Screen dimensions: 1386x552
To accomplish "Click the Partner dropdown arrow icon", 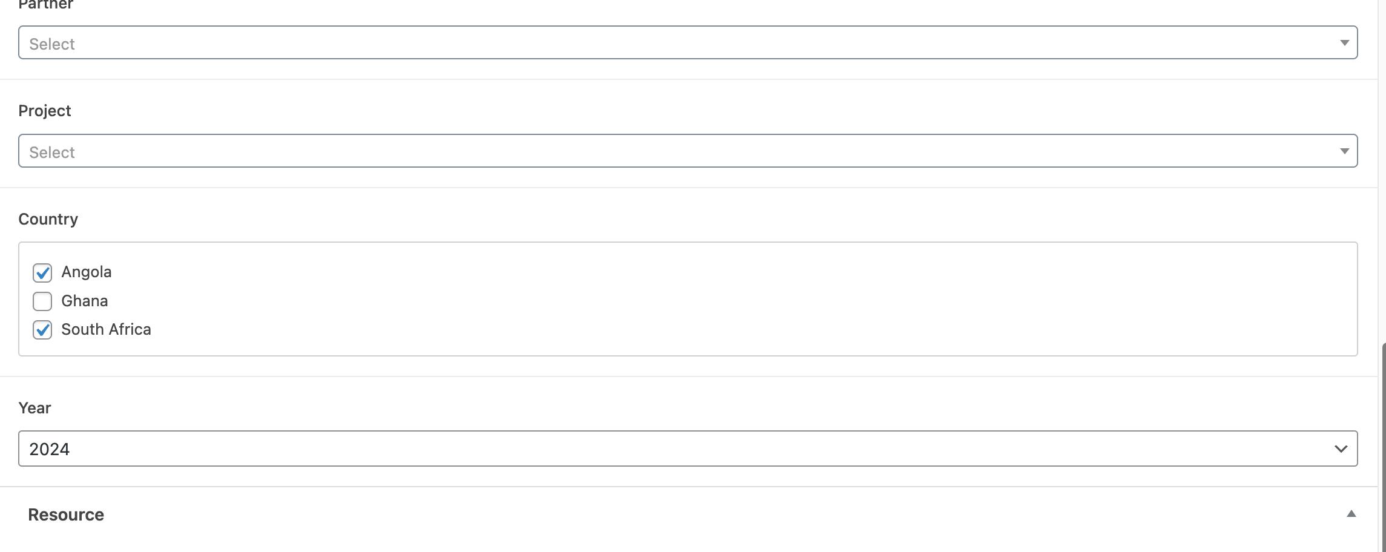I will pyautogui.click(x=1344, y=43).
